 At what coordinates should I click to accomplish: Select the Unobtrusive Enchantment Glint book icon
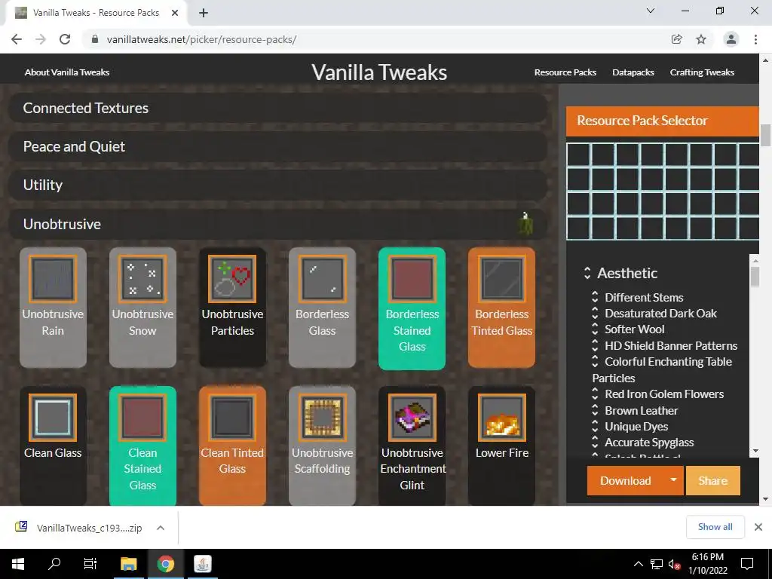click(x=412, y=418)
